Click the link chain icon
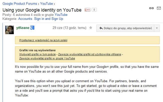The height and width of the screenshot is (102, 163). [151, 8]
